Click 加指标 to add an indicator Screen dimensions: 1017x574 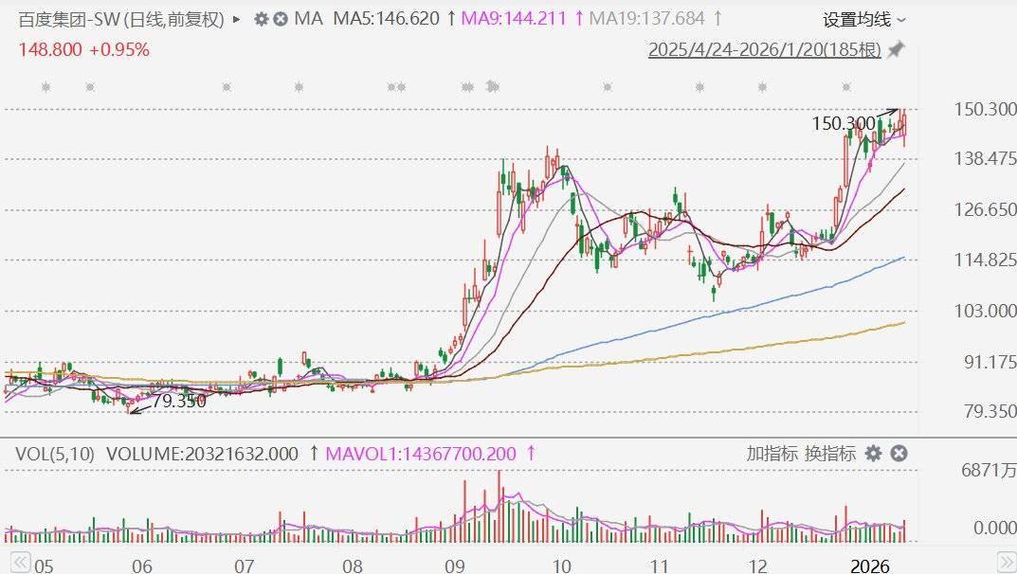pyautogui.click(x=772, y=454)
